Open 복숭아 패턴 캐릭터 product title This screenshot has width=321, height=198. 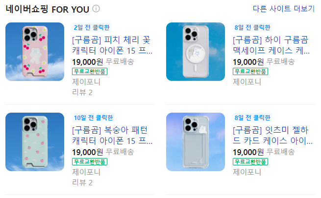pos(112,136)
